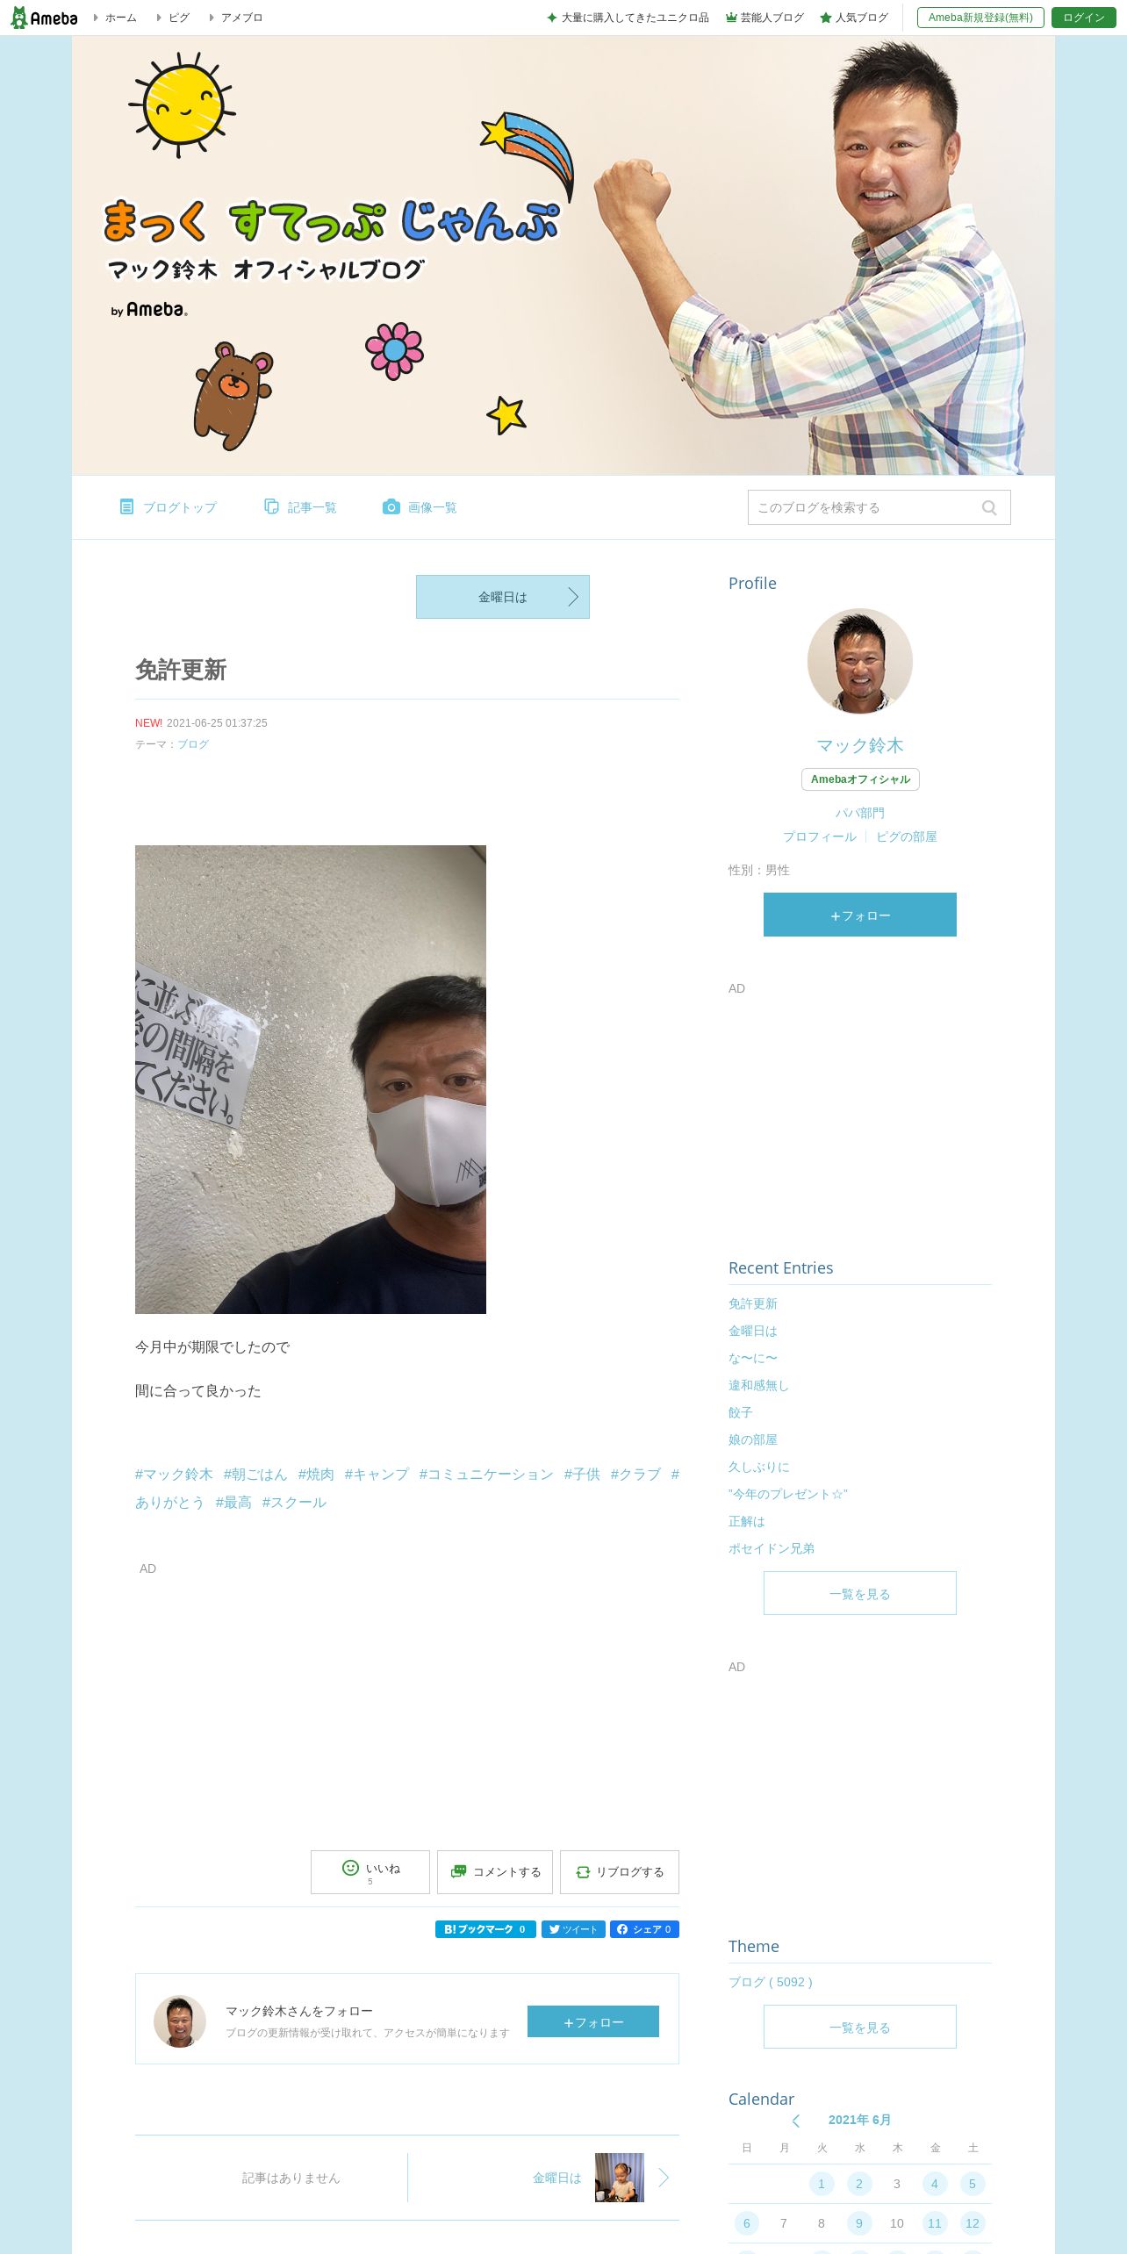The width and height of the screenshot is (1127, 2254).
Task: Go to previous month in calendar
Action: pyautogui.click(x=796, y=2121)
